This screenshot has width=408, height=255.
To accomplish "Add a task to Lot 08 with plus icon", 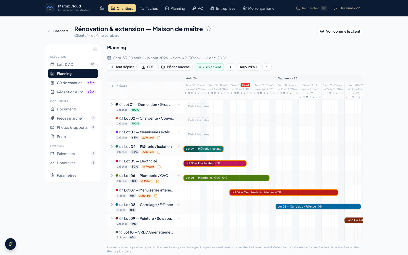I will [x=179, y=205].
